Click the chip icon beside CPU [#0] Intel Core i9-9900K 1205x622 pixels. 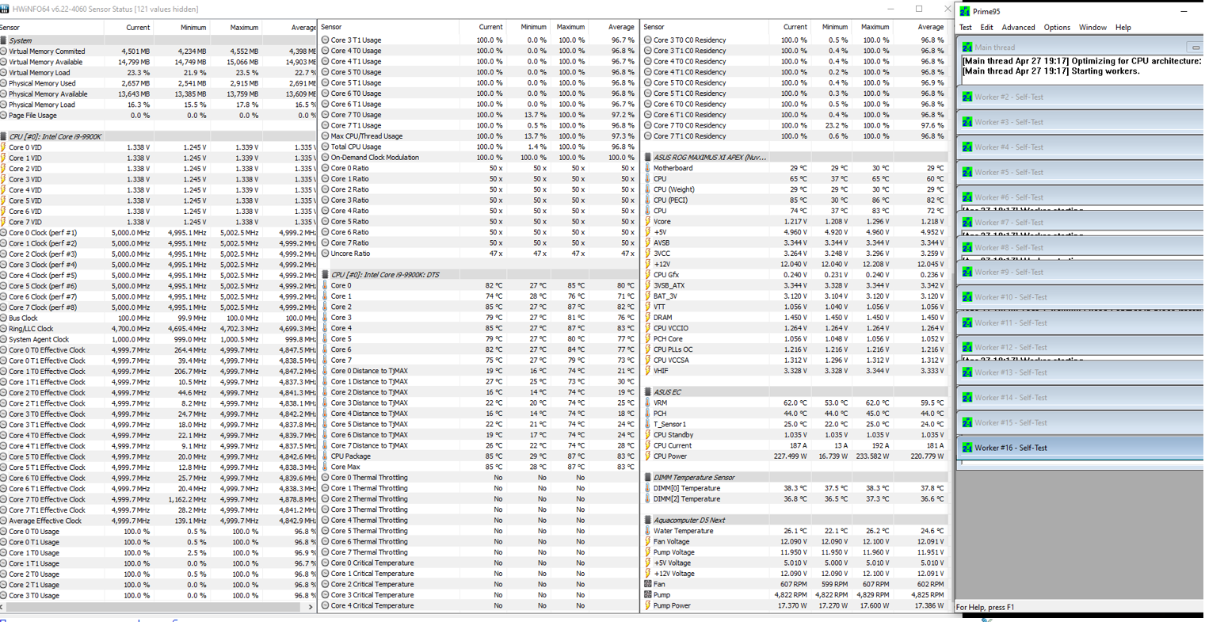click(4, 136)
